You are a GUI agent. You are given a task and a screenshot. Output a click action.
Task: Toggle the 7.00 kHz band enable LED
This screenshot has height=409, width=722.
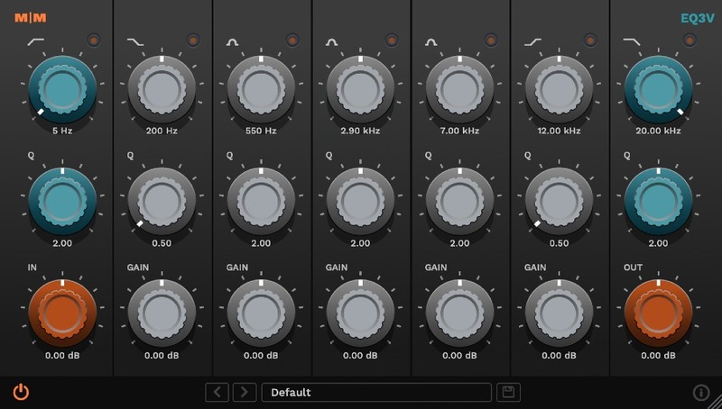(491, 41)
